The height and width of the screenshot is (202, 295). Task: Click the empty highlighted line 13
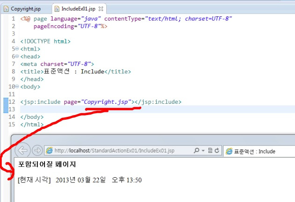click(x=157, y=109)
